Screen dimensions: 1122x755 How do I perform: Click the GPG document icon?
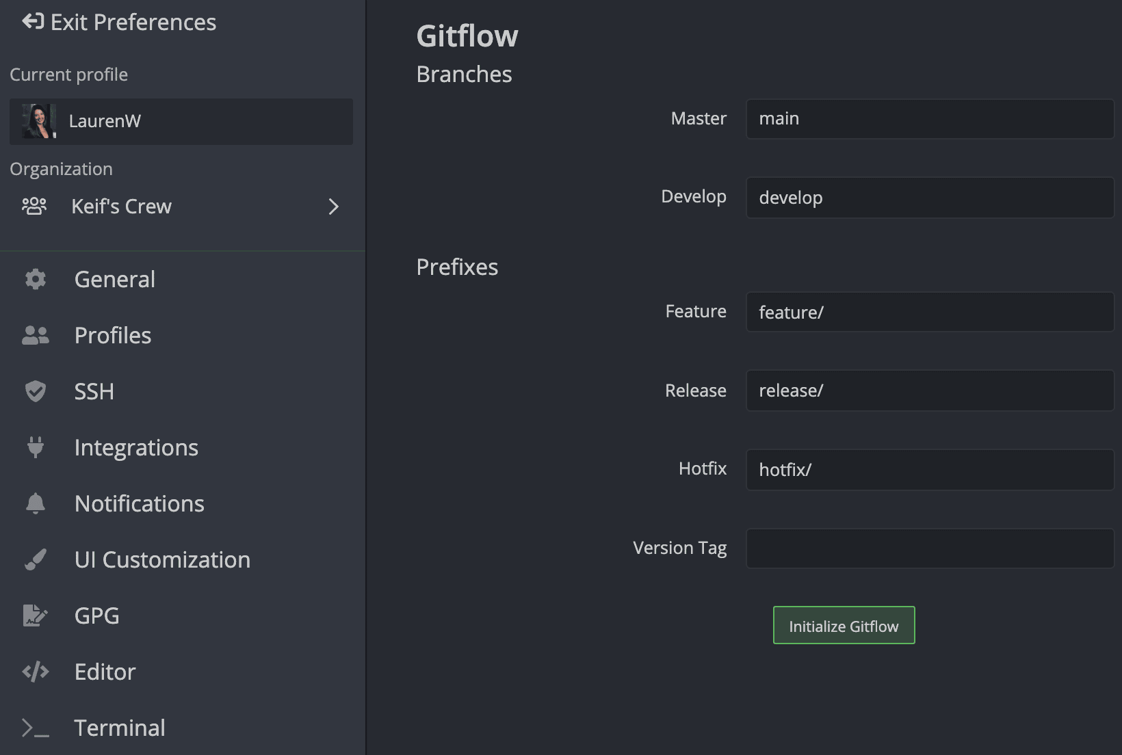(35, 615)
